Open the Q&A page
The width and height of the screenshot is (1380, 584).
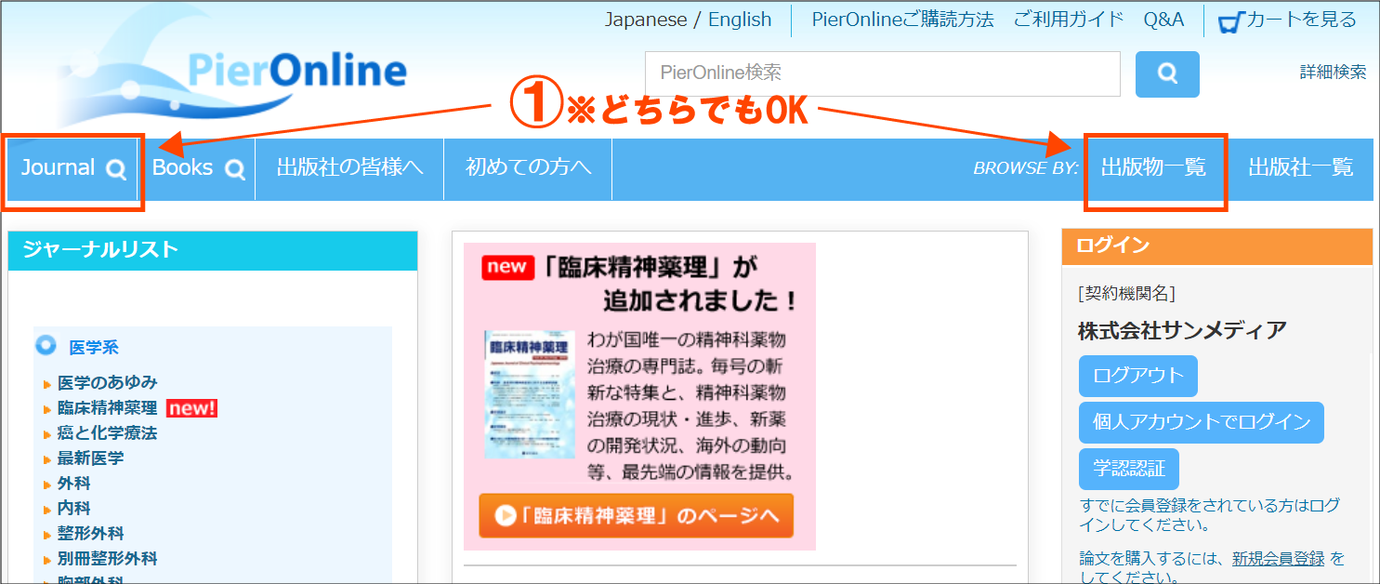click(x=1163, y=20)
